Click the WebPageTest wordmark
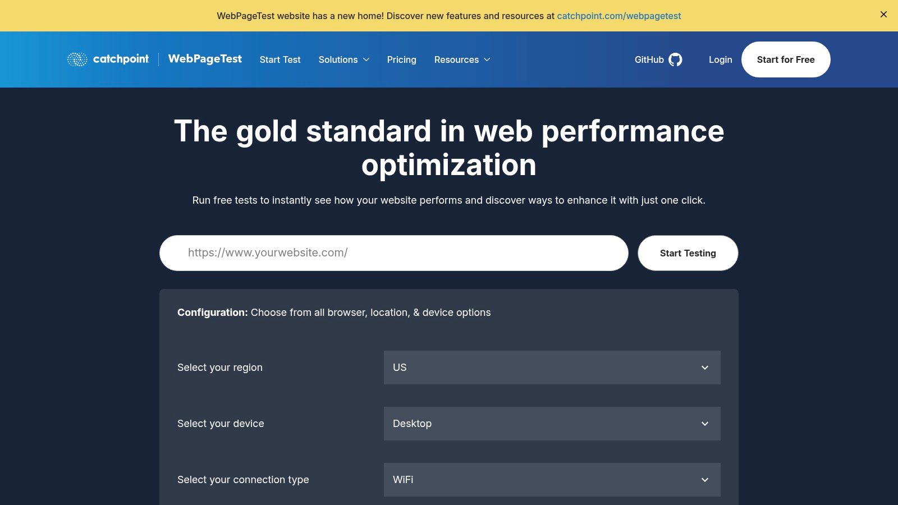Screen dimensions: 898x505 [205, 59]
